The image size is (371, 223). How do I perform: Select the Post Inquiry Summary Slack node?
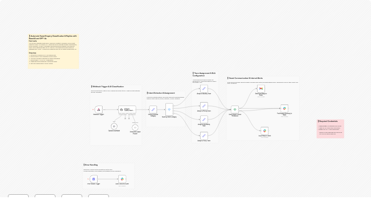(284, 108)
